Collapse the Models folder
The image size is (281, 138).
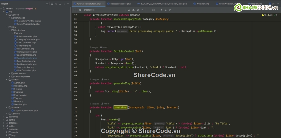click(x=7, y=80)
